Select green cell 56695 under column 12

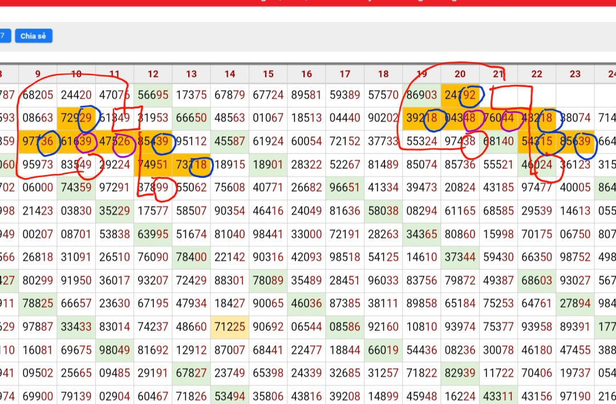pos(153,95)
